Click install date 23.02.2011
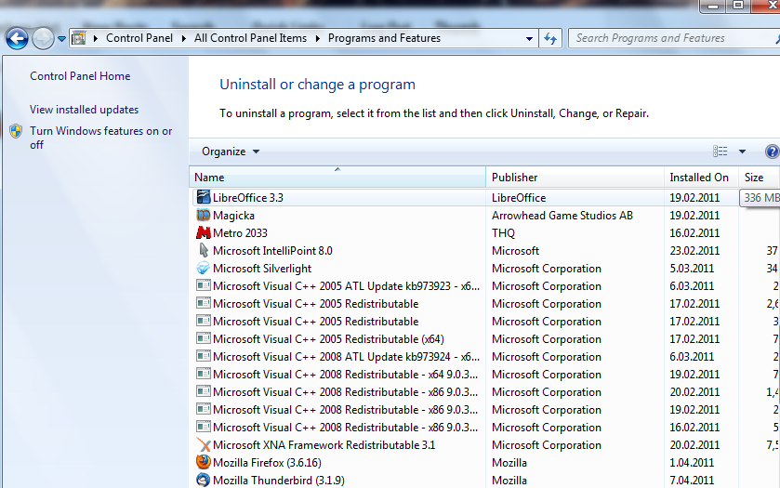Image resolution: width=780 pixels, height=488 pixels. (694, 251)
